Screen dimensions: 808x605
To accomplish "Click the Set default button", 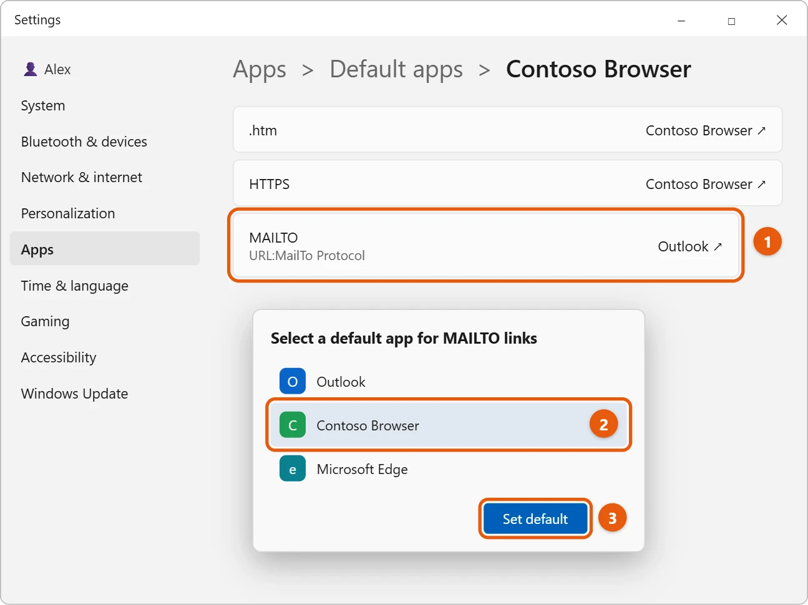I will [535, 518].
